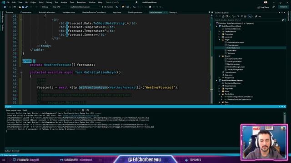Select Index.razor in Solution Explorer
The height and width of the screenshot is (163, 291).
(232, 51)
